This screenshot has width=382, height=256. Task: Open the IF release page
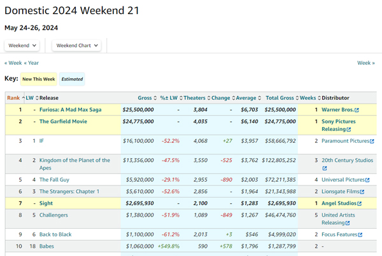[x=41, y=141]
